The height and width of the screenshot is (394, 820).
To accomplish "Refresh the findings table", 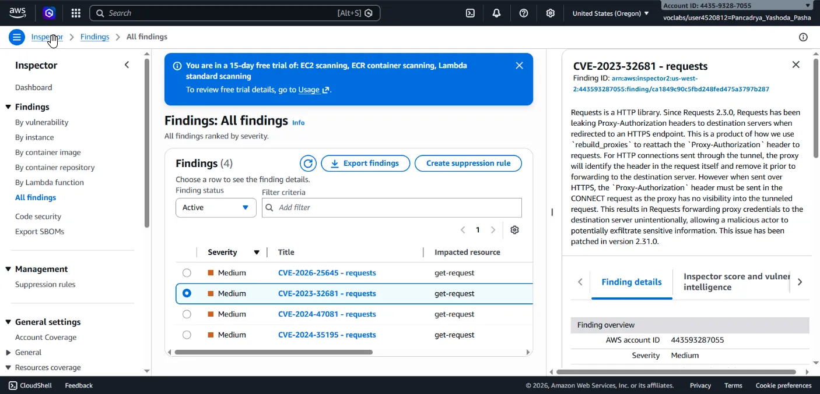I will coord(308,164).
